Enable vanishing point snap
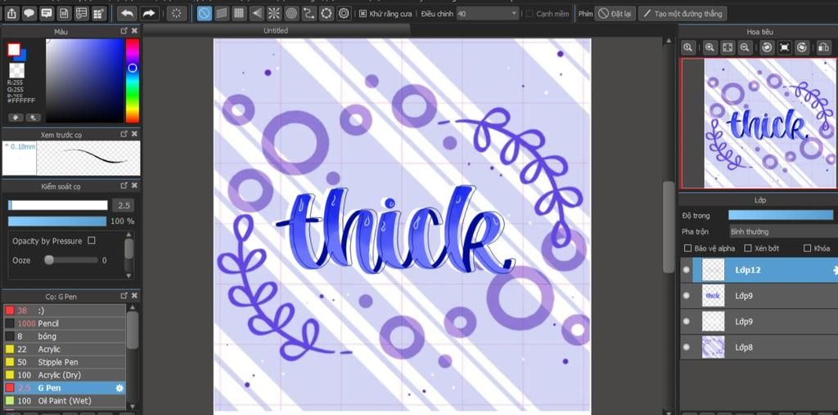The height and width of the screenshot is (415, 838). [x=256, y=13]
